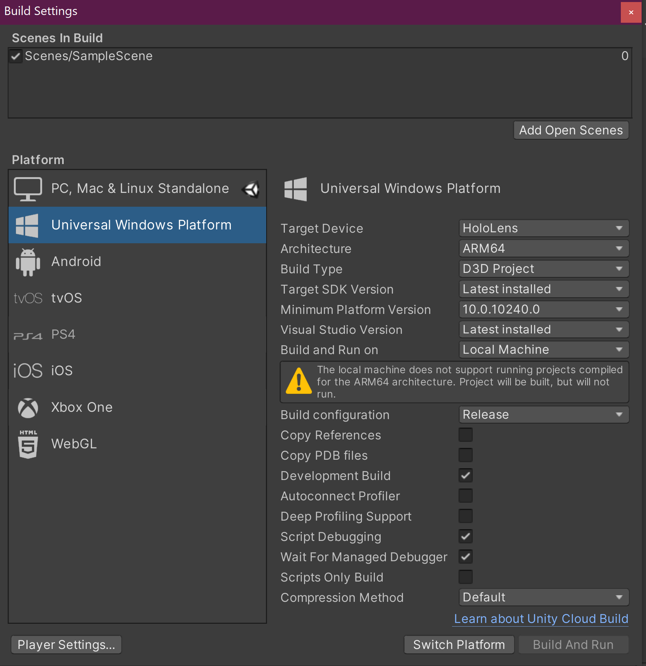Select the Scenes/SampleScene entry name
Screen dimensions: 646x666
tap(89, 56)
